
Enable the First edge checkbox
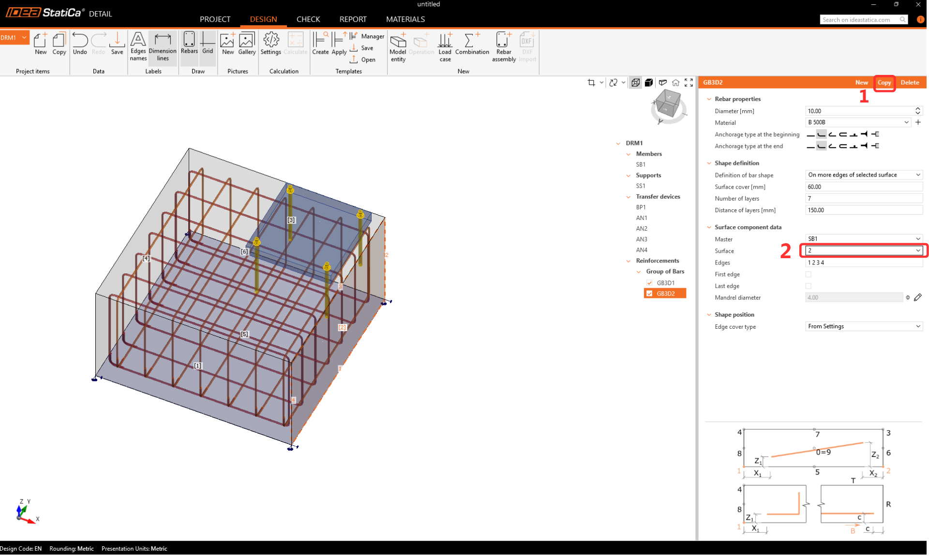click(808, 274)
